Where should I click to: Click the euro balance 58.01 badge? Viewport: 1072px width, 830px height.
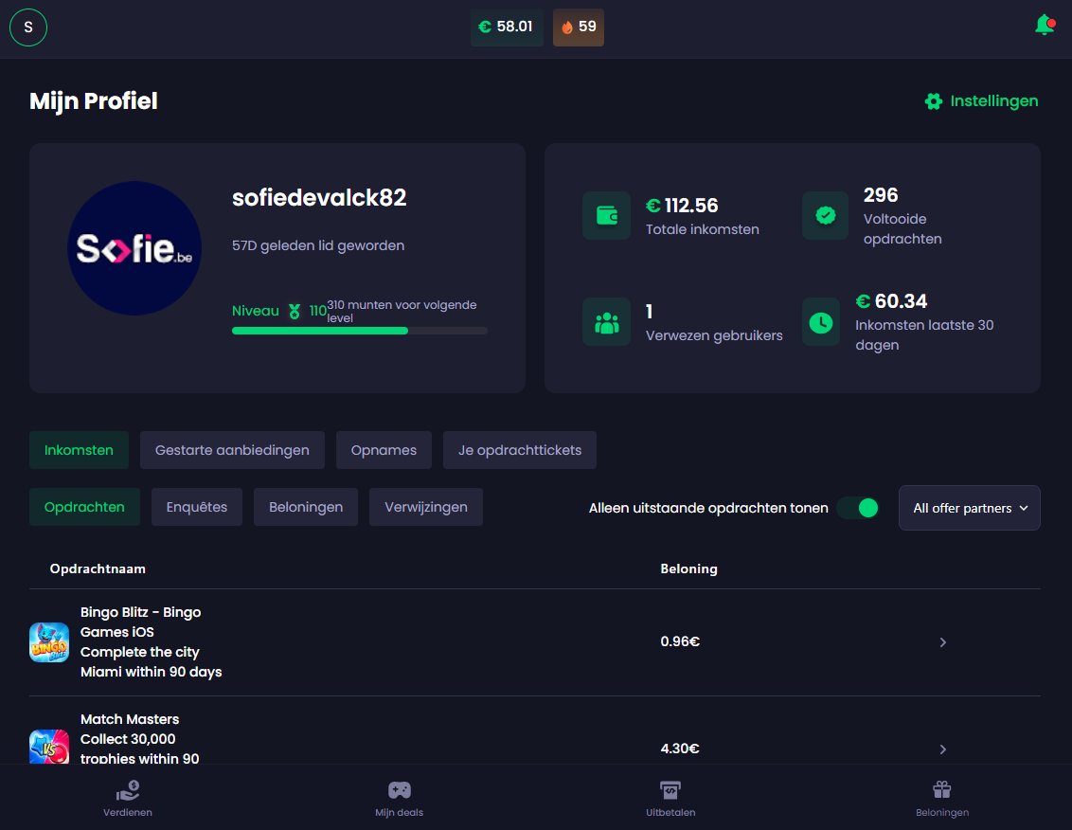(507, 27)
